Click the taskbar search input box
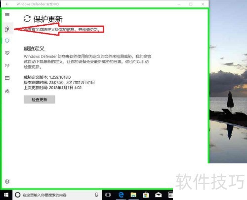This screenshot has height=200, width=247. [x=57, y=195]
